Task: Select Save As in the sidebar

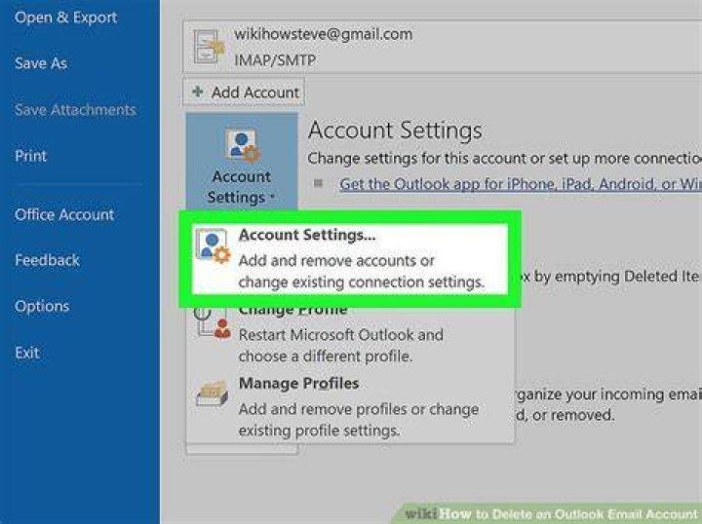Action: (x=41, y=63)
